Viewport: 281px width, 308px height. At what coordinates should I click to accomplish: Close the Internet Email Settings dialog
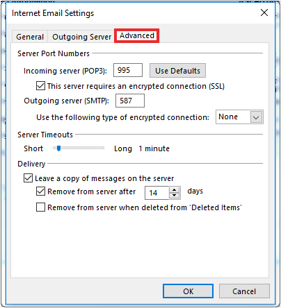pyautogui.click(x=264, y=12)
